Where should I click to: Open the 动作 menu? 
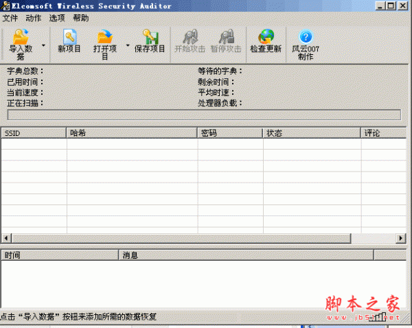pyautogui.click(x=34, y=18)
